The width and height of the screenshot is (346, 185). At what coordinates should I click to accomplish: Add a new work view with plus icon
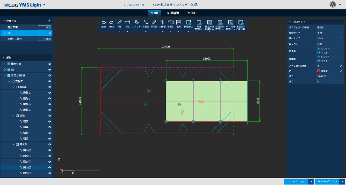49,21
